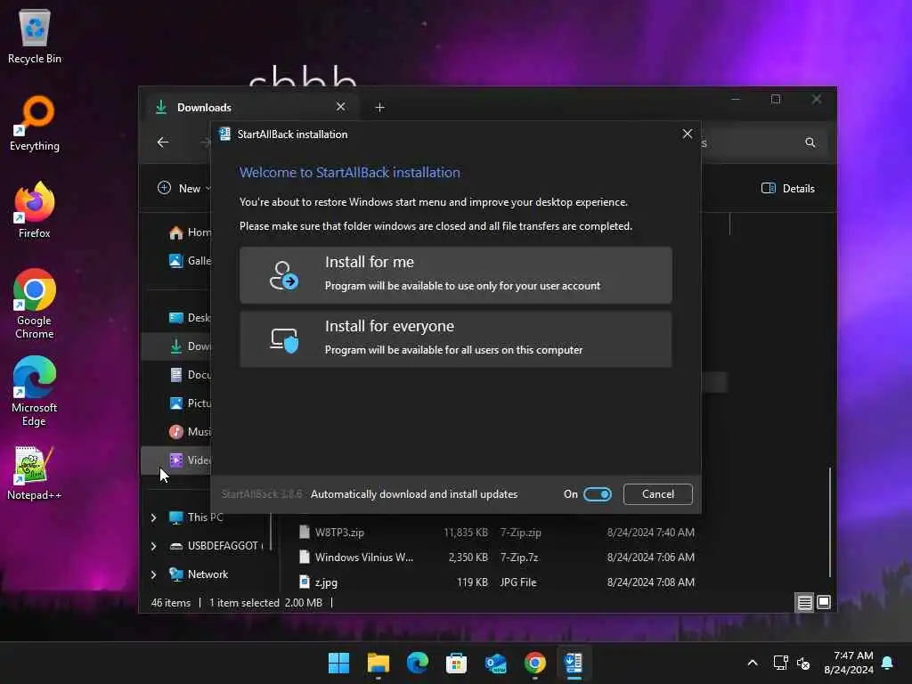Expand This PC tree node
The image size is (912, 684).
[x=153, y=517]
